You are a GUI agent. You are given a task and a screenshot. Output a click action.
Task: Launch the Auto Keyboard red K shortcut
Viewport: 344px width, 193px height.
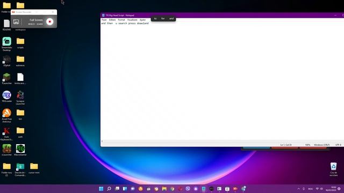pos(6,133)
